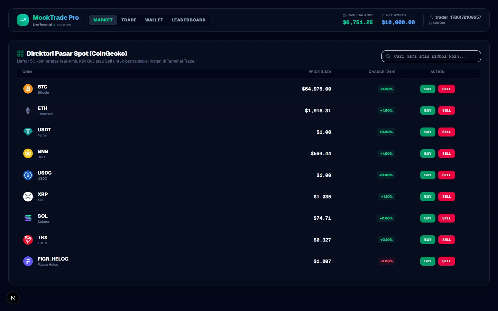498x311 pixels.
Task: Click the BNB price $594.44
Action: coord(321,154)
